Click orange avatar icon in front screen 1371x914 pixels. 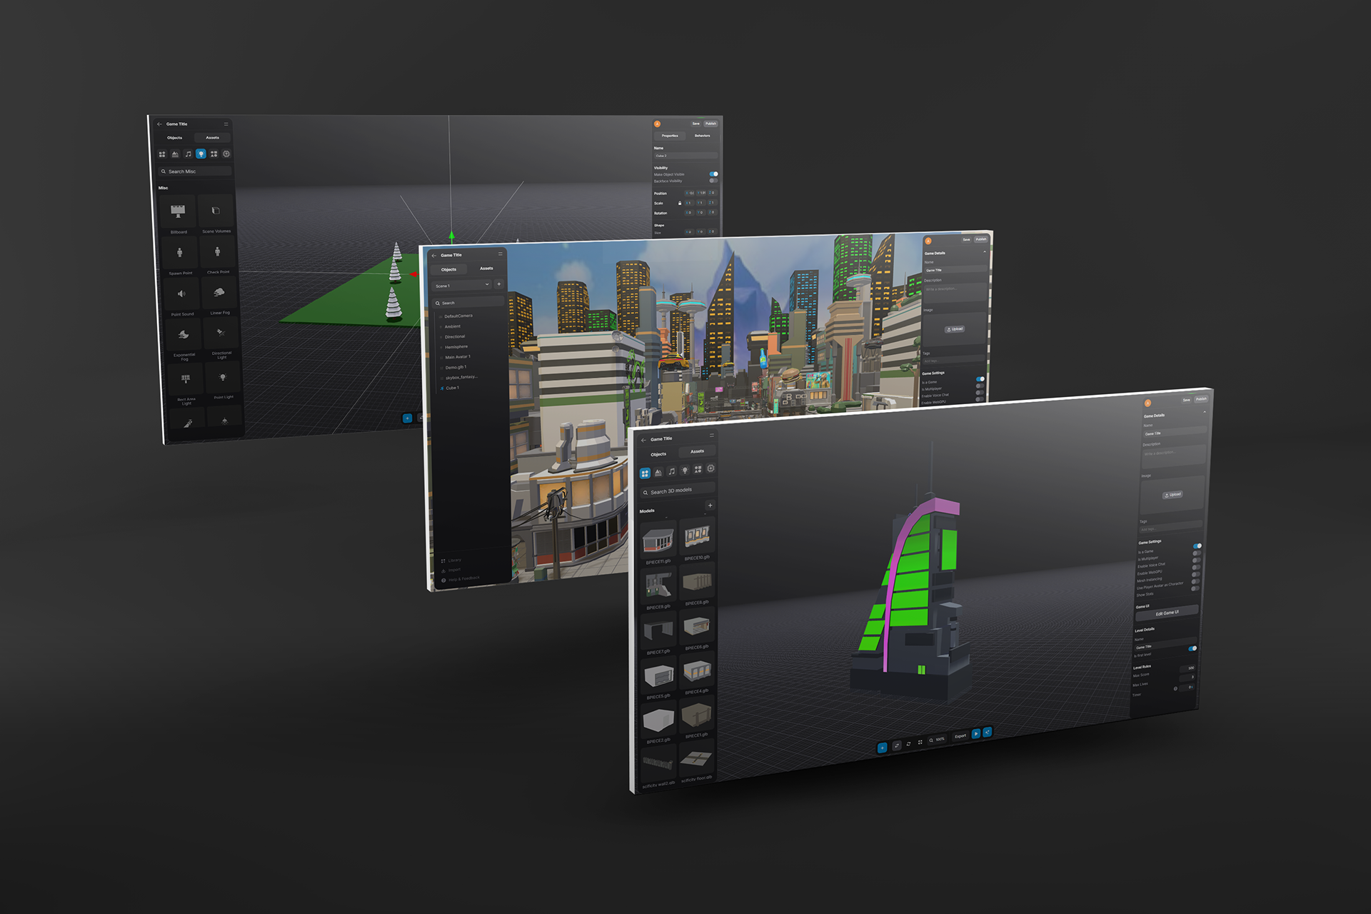coord(1147,403)
